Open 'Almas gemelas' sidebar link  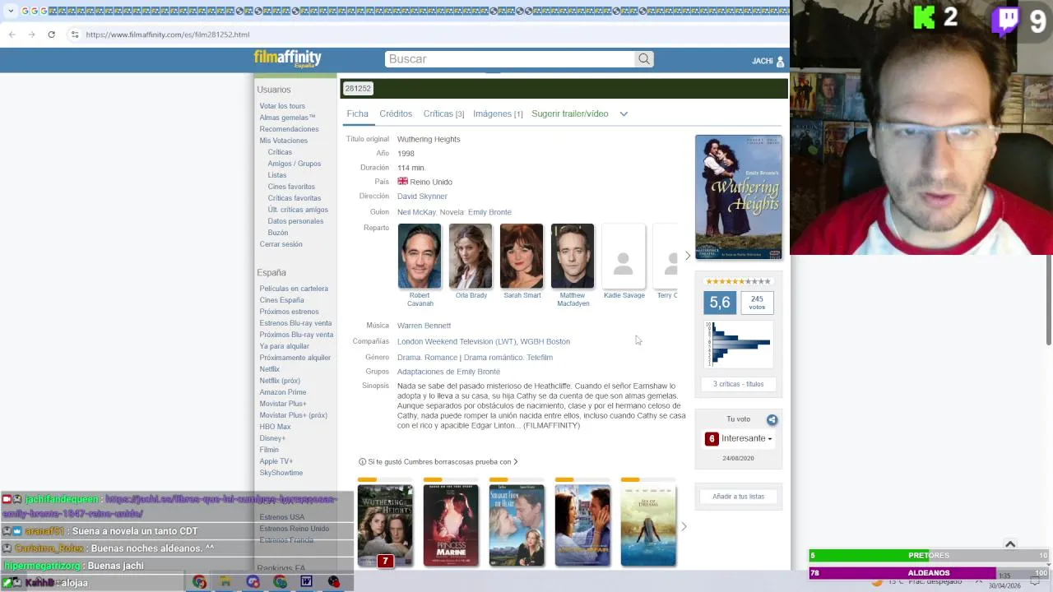tap(287, 118)
